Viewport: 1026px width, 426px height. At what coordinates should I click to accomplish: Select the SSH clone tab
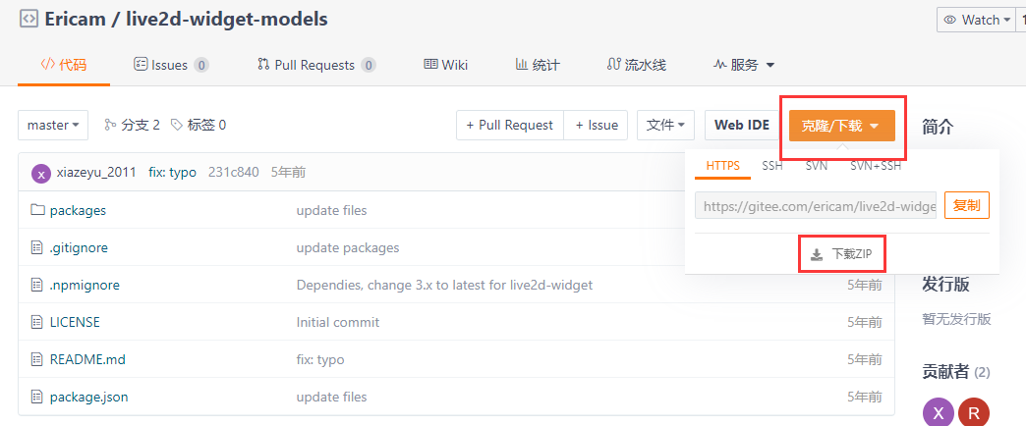[772, 166]
